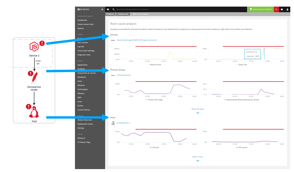The image size is (294, 172).
Task: Open User sessions in the sidebar
Action: pyautogui.click(x=83, y=43)
